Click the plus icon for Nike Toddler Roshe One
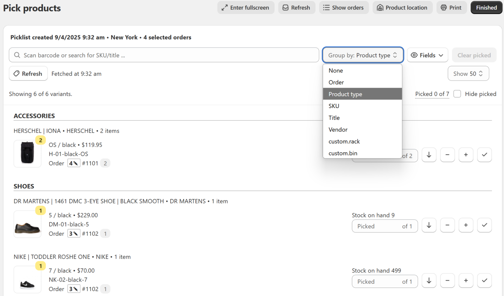Viewport: 504px width, 296px height. tap(466, 281)
